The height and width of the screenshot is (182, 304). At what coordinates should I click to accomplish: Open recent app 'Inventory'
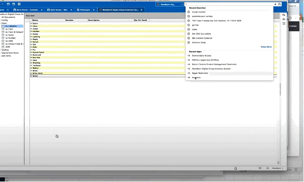(196, 77)
